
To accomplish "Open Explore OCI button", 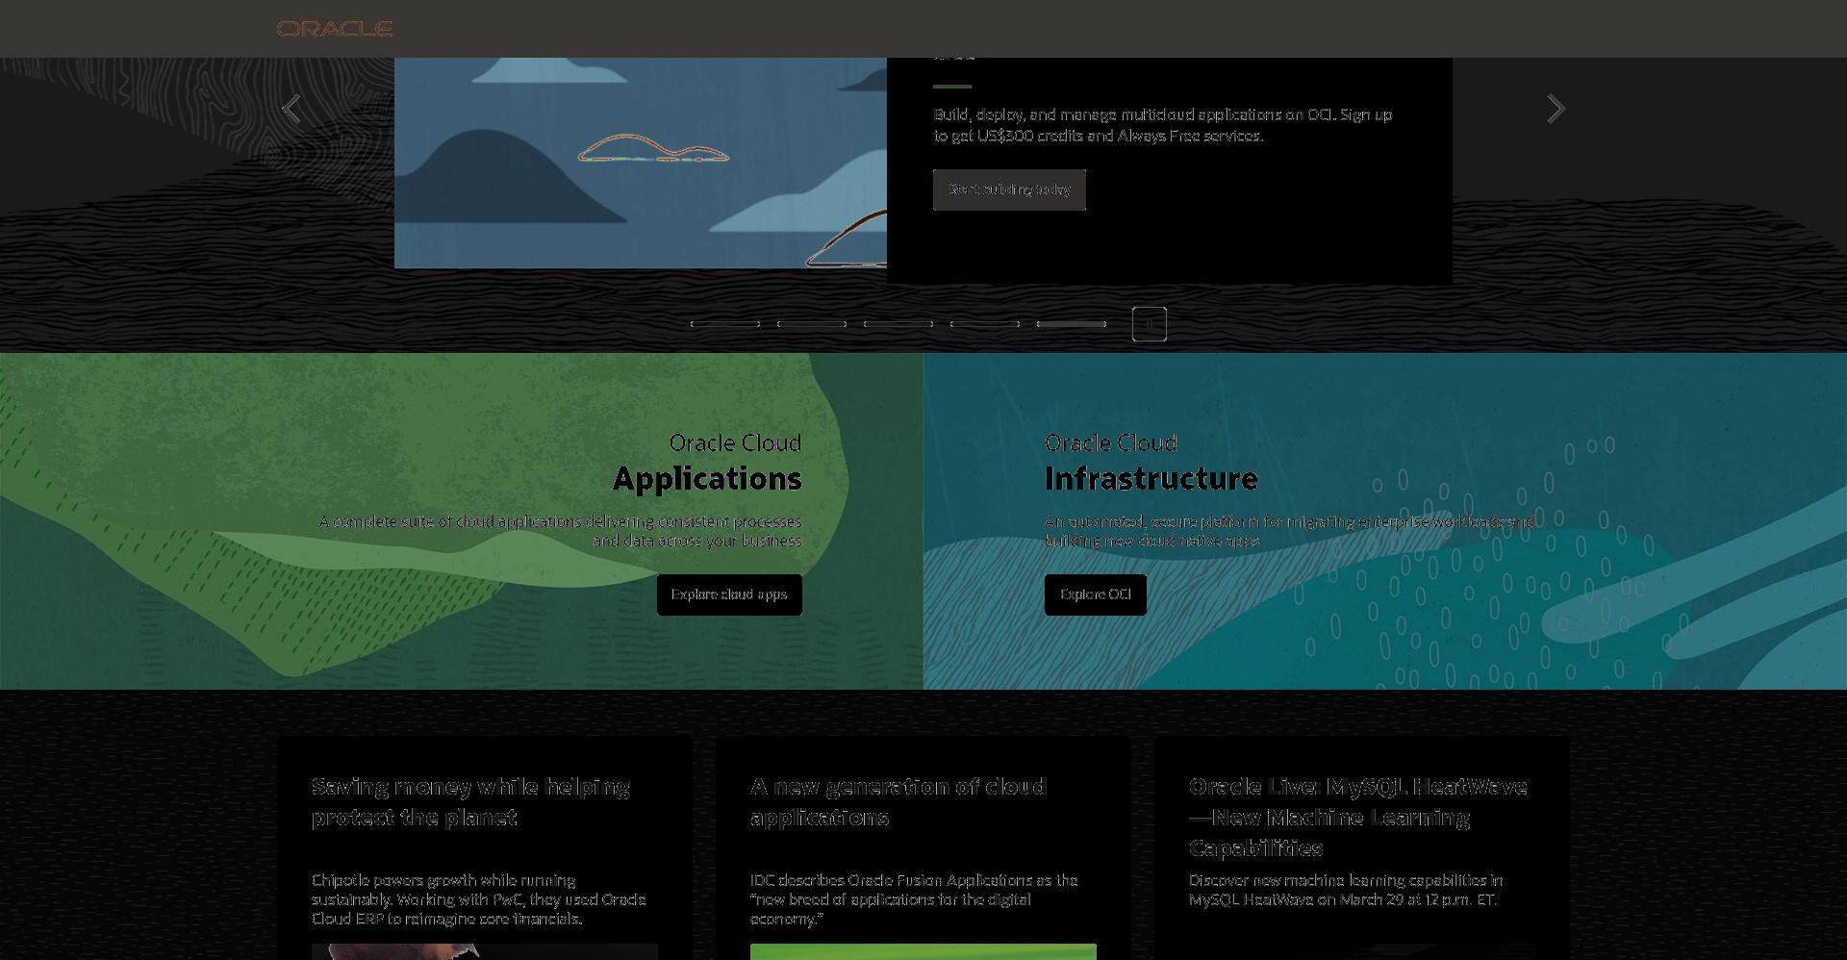I will pyautogui.click(x=1096, y=594).
